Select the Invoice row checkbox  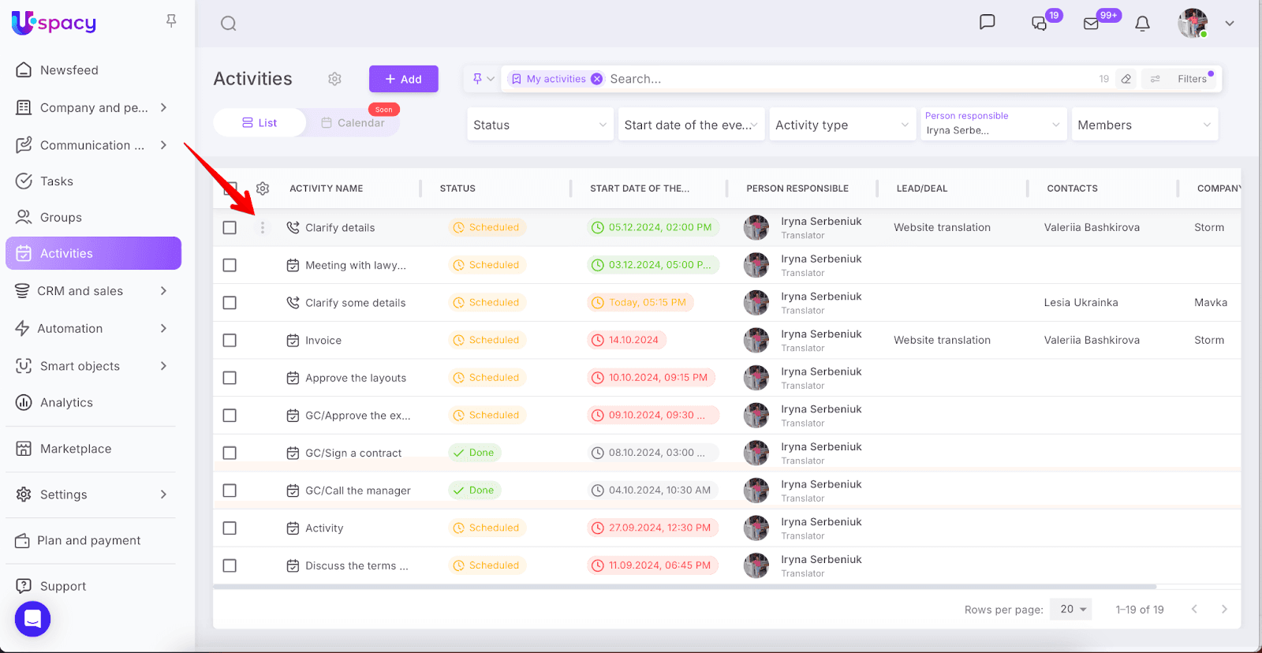click(x=230, y=341)
